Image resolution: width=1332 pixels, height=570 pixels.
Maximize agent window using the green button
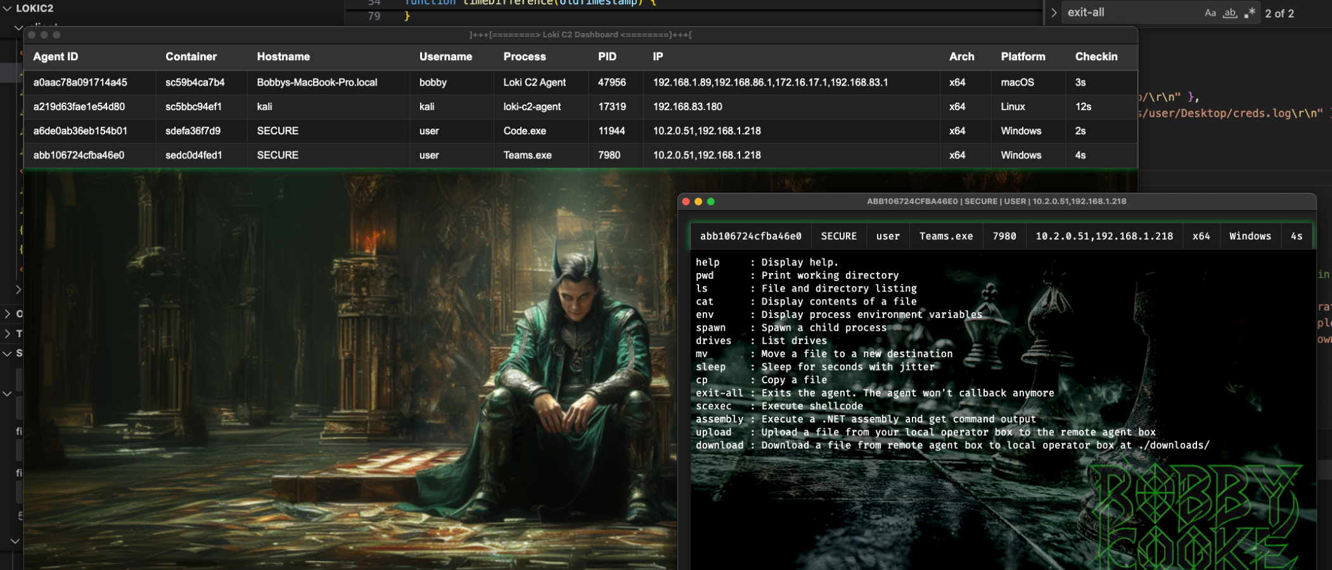[x=711, y=201]
